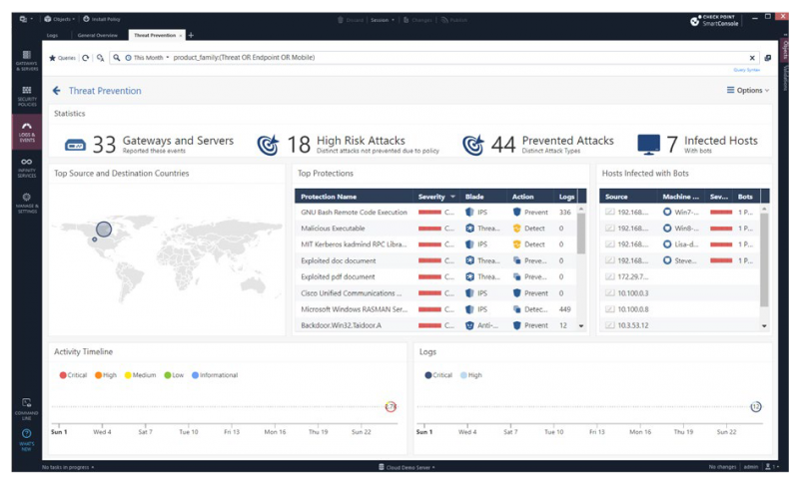Add a new tab with the plus icon
799x482 pixels.
tap(191, 35)
